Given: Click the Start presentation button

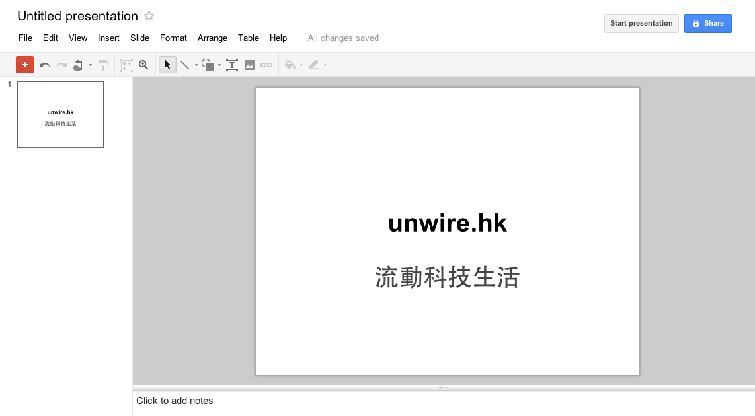Looking at the screenshot, I should [x=641, y=23].
